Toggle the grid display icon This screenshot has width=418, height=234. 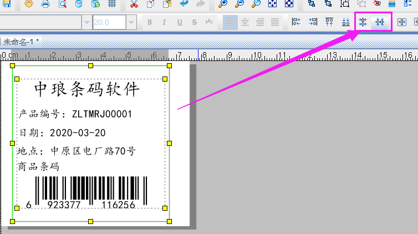pyautogui.click(x=112, y=4)
